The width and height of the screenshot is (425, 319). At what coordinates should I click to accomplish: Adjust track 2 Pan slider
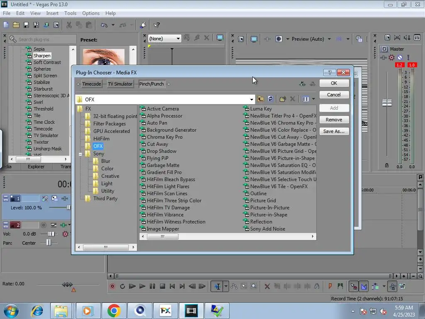point(49,242)
